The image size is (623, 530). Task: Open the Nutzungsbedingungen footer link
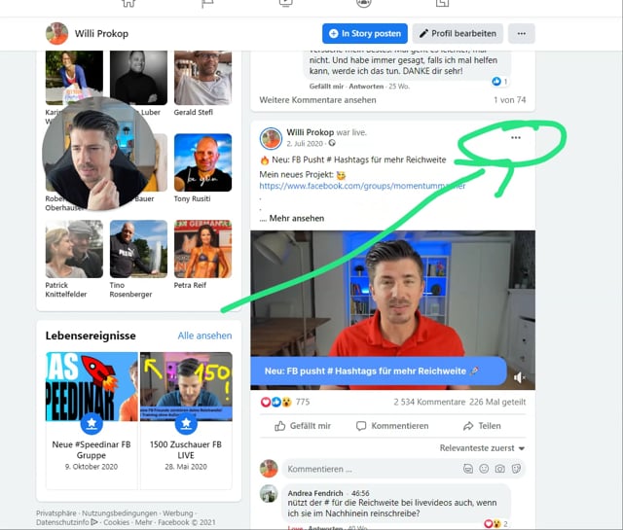pos(119,512)
